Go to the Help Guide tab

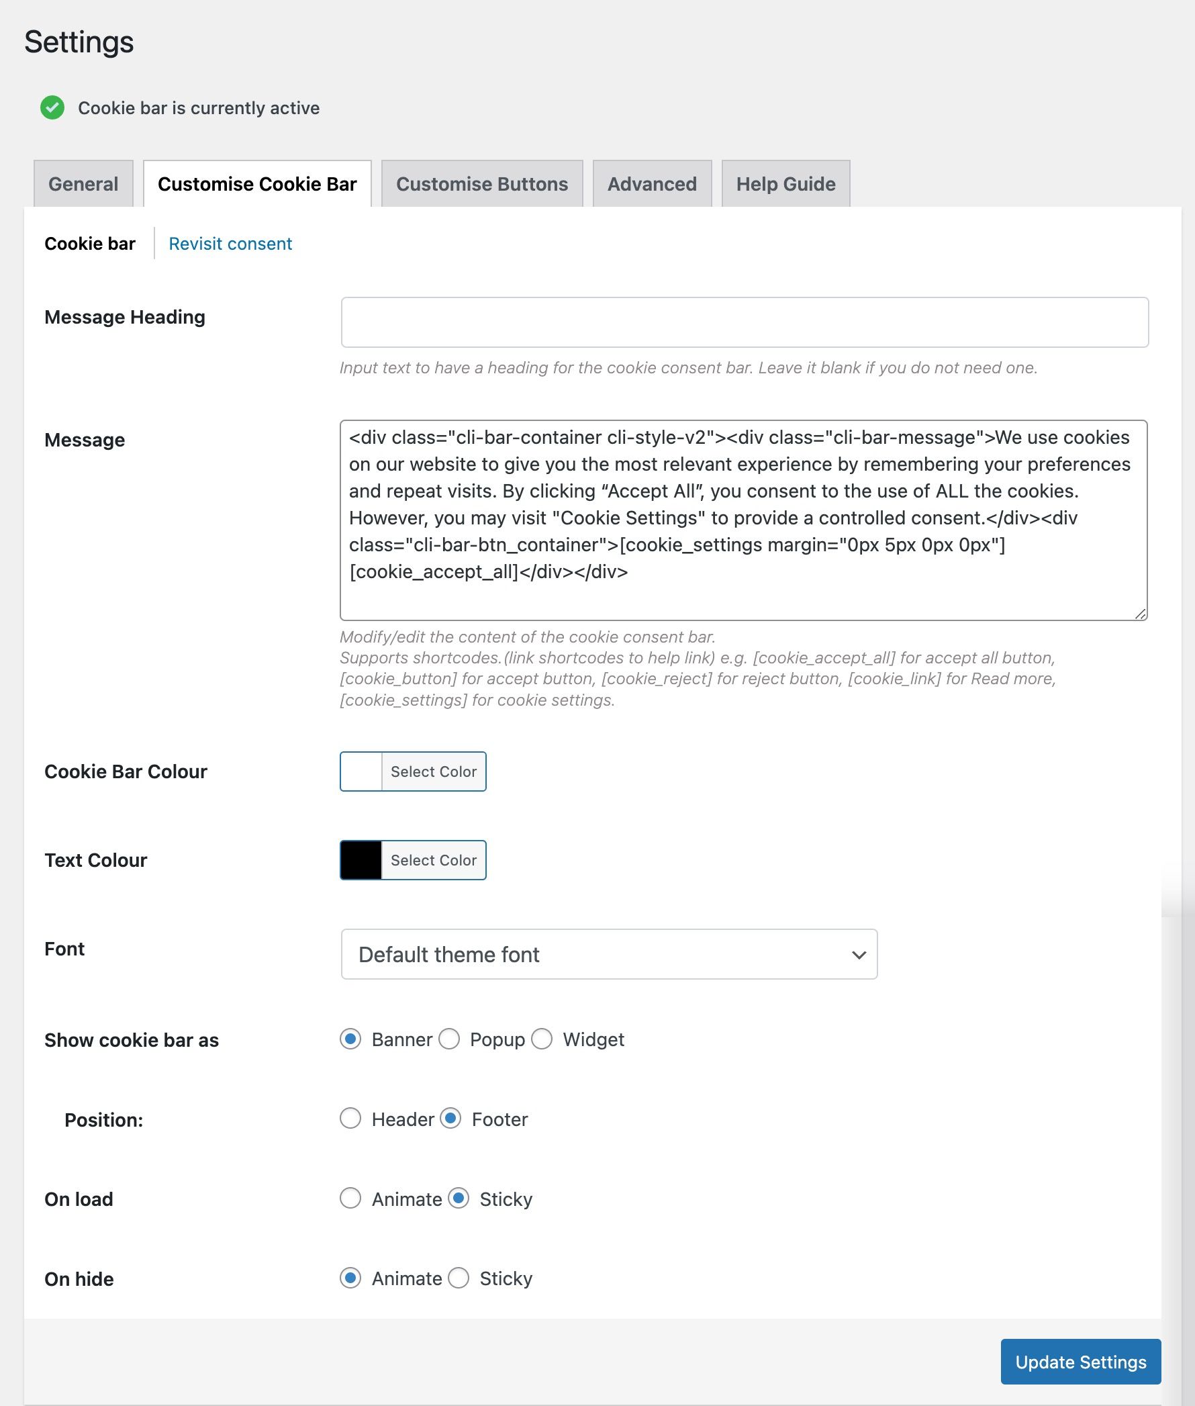tap(786, 183)
